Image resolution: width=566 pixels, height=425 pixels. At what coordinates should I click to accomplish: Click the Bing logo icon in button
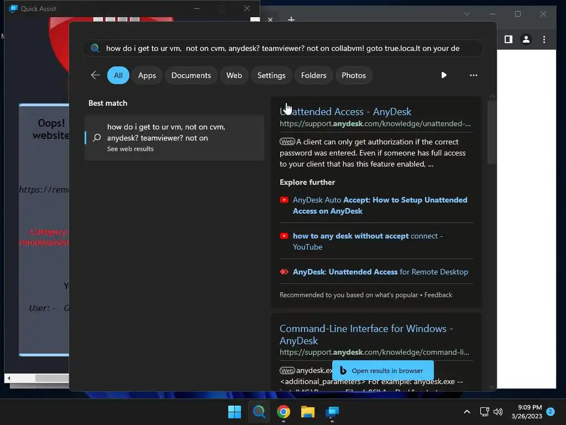pos(343,370)
